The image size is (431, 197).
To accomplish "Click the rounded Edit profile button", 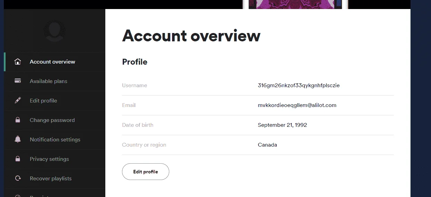I will tap(146, 172).
